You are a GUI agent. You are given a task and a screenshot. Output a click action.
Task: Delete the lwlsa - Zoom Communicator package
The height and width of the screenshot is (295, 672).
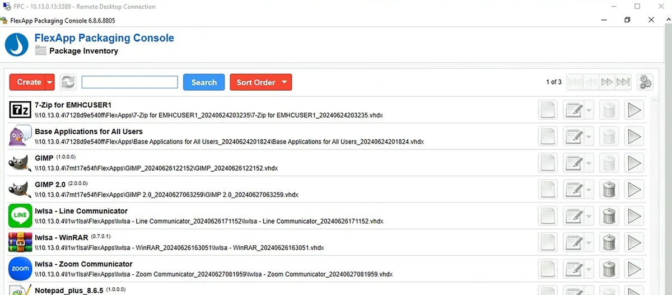pyautogui.click(x=609, y=269)
